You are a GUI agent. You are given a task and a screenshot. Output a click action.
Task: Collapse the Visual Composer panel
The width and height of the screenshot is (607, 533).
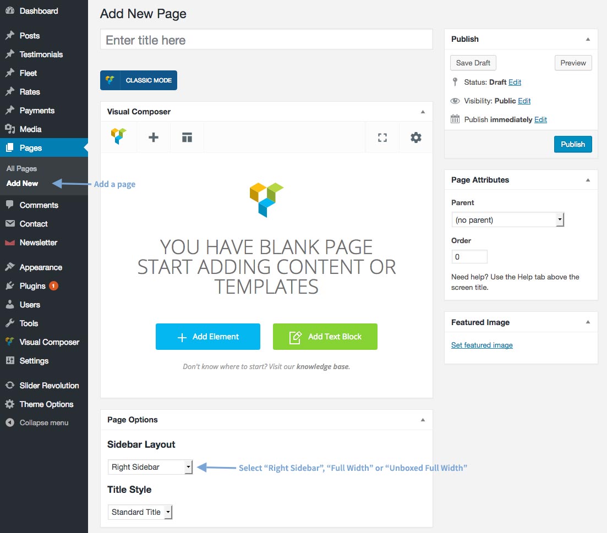coord(423,112)
